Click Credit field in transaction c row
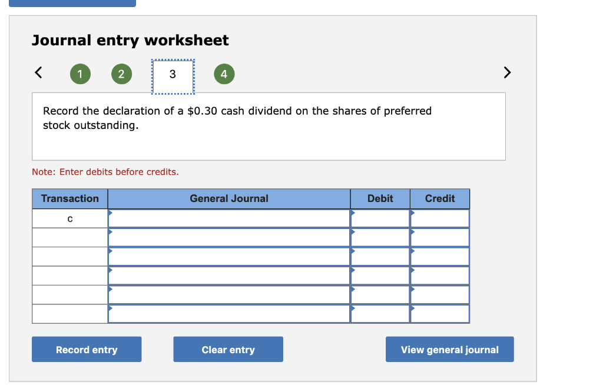This screenshot has width=603, height=385. 440,218
